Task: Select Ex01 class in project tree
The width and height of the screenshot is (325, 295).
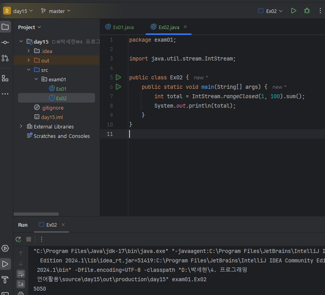Action: click(61, 89)
